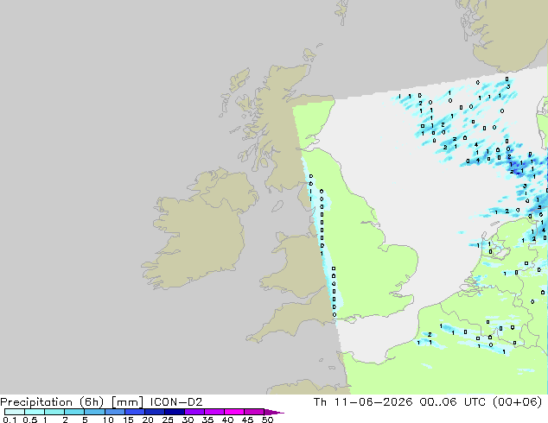Screen dimensions: 548x423
Task: Click the '40' legend label
Action: click(x=227, y=420)
